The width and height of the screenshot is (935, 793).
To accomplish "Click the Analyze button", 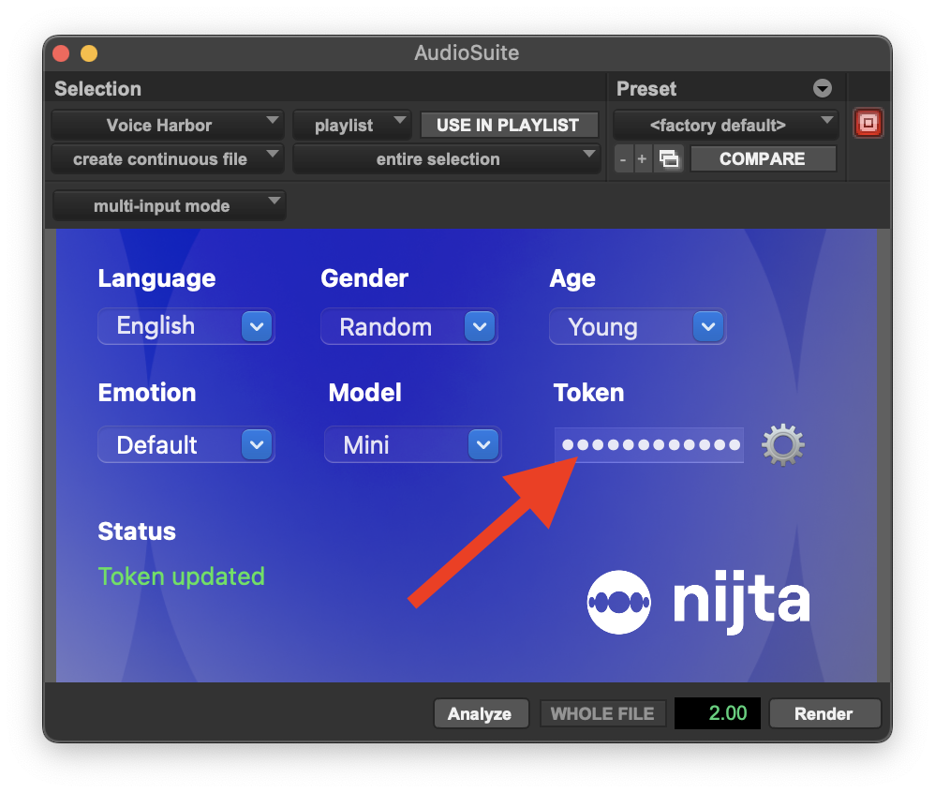I will click(x=481, y=713).
